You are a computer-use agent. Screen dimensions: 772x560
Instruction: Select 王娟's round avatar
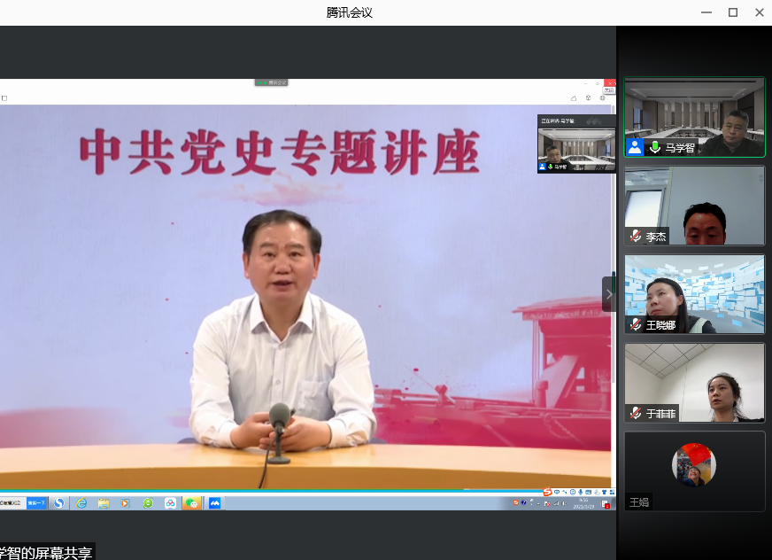point(694,465)
